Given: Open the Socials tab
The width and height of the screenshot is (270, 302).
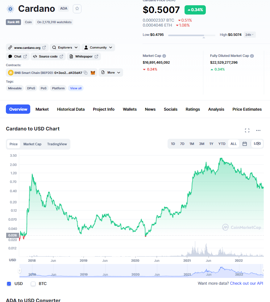Looking at the screenshot, I should point(171,109).
